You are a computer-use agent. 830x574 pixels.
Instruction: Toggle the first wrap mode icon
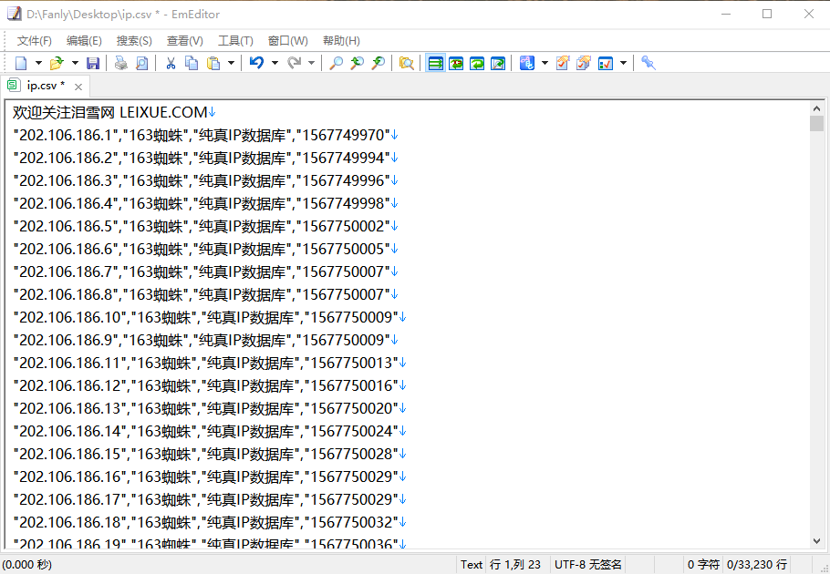click(437, 63)
